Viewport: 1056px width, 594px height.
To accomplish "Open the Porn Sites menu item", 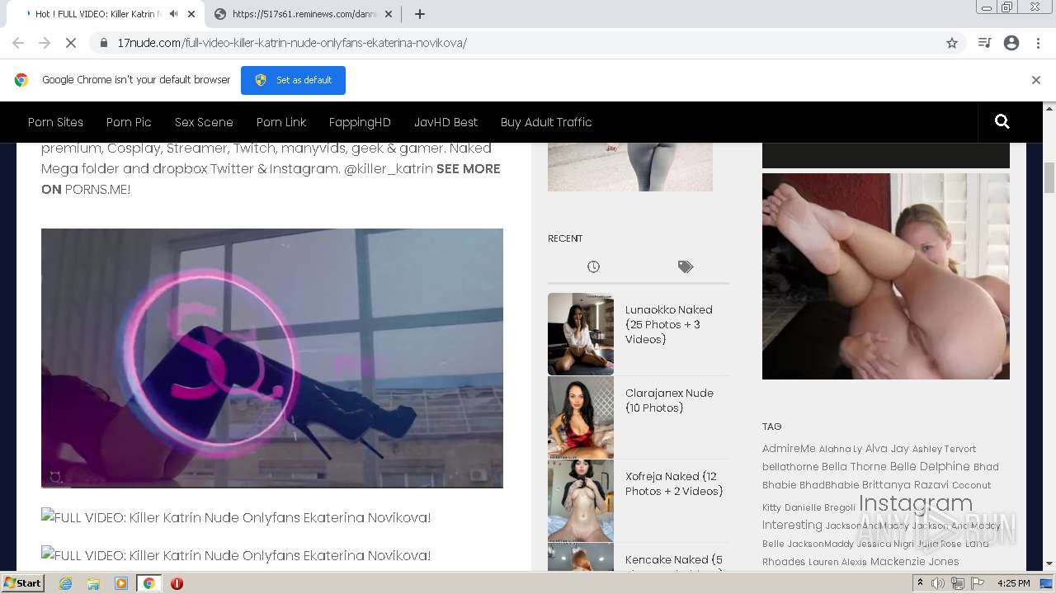I will pos(55,122).
